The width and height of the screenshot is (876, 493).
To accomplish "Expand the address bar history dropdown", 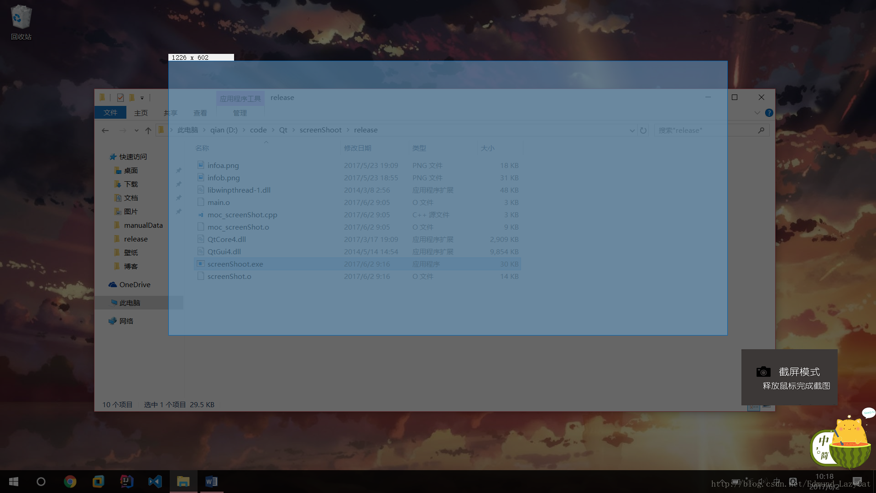I will (x=632, y=131).
